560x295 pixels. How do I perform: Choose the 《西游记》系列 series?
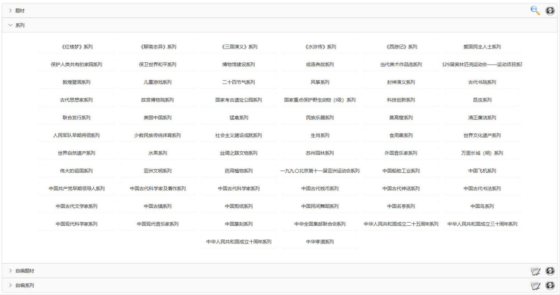(401, 47)
